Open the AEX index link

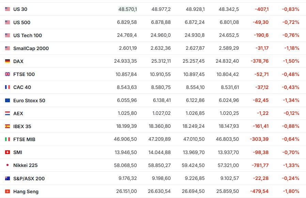(x=18, y=113)
